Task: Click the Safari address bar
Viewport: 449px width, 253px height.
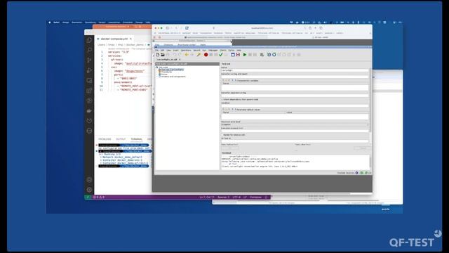Action: pos(262,28)
